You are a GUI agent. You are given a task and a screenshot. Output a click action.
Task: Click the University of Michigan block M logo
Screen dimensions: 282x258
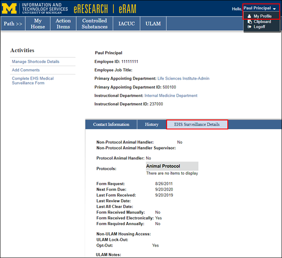(9, 8)
